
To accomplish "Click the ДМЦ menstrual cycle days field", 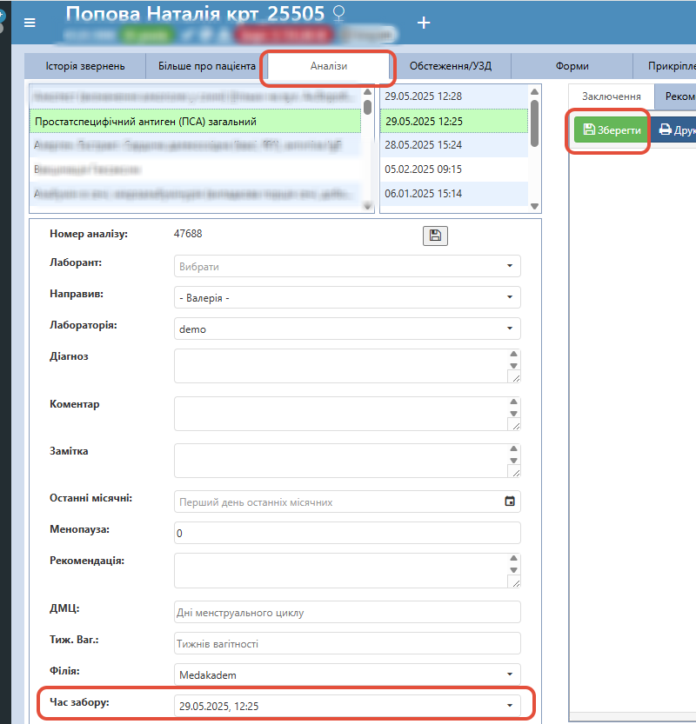I will tap(347, 612).
